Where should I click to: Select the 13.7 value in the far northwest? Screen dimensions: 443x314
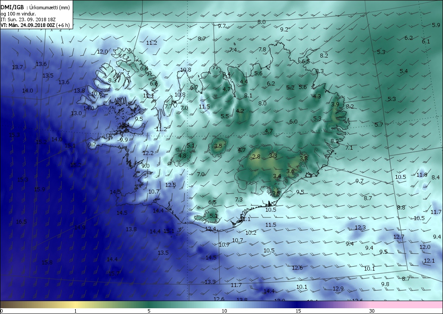click(x=17, y=67)
